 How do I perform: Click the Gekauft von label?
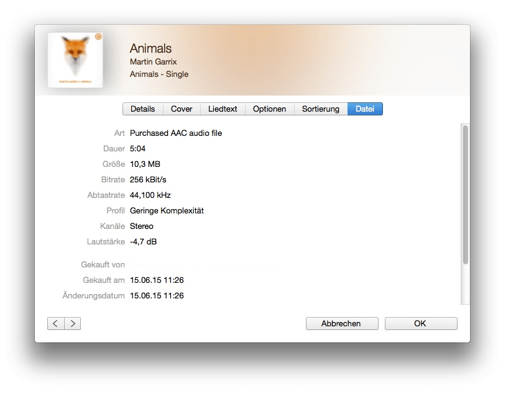pos(103,265)
